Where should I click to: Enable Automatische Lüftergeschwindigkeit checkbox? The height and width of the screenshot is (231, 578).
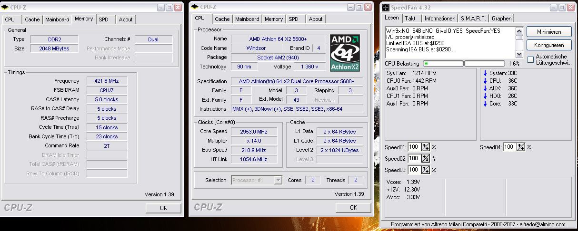pos(530,59)
